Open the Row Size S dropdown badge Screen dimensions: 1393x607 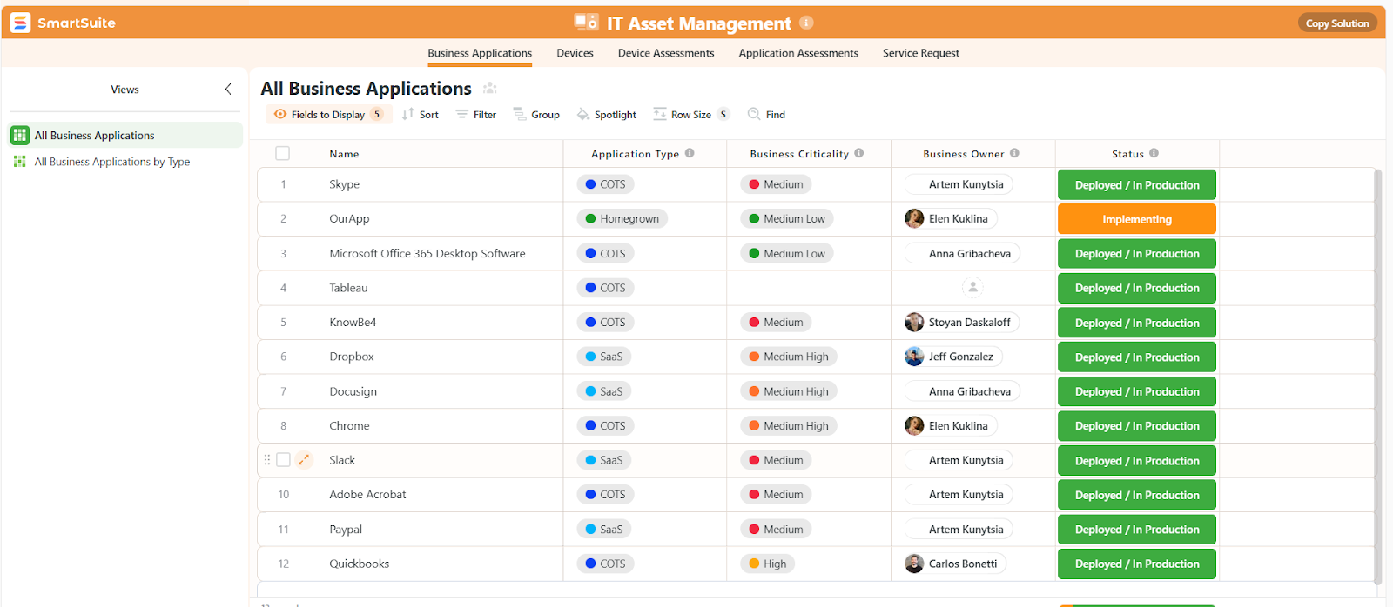point(723,114)
